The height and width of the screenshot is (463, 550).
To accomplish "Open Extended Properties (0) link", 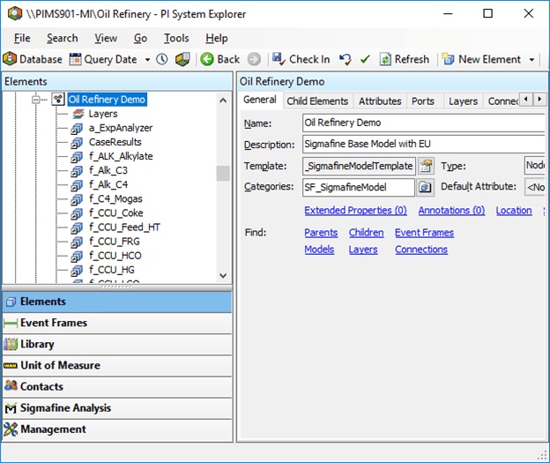I will (356, 210).
